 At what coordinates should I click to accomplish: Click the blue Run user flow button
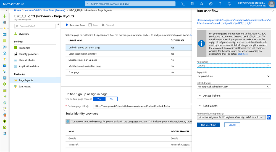(208, 125)
